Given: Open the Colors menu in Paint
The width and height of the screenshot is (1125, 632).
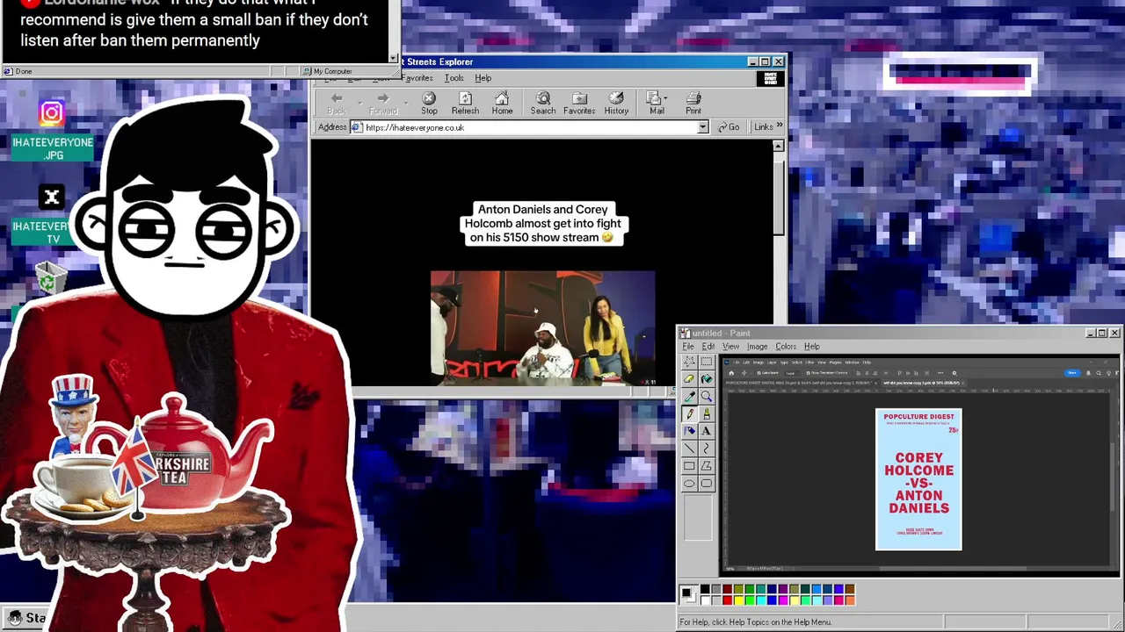Looking at the screenshot, I should [786, 347].
